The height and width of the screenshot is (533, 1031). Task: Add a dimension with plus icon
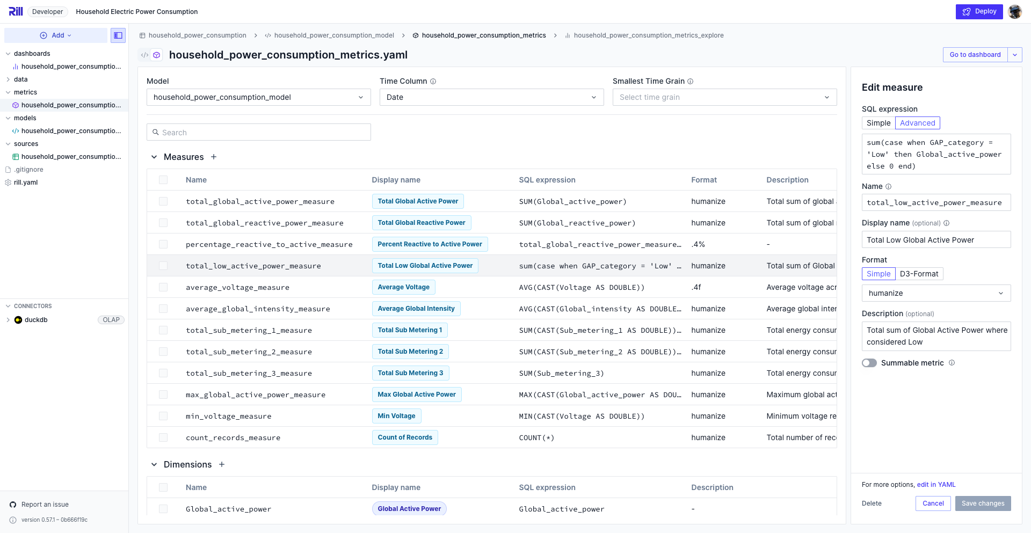(x=222, y=464)
